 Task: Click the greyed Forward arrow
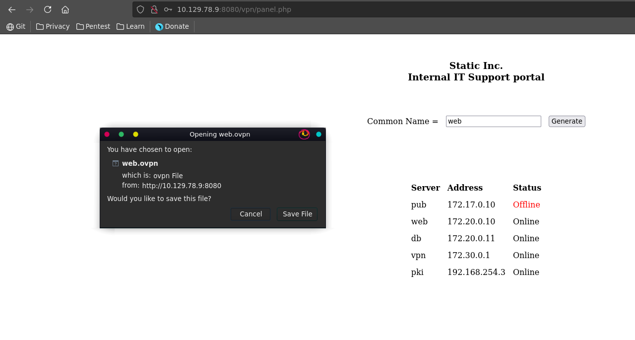[x=30, y=9]
